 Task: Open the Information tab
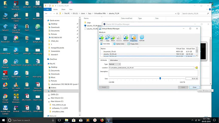(114, 60)
